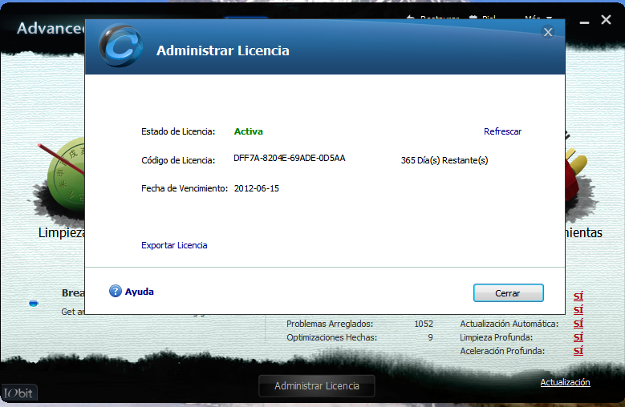Image resolution: width=625 pixels, height=407 pixels.
Task: Click the license code DFF7A-8204E-69ADE-0D5AA
Action: point(290,158)
